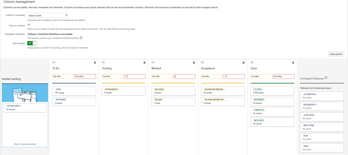The width and height of the screenshot is (348, 155).
Task: Delete the To Do column via trash icon
Action: pos(95,63)
